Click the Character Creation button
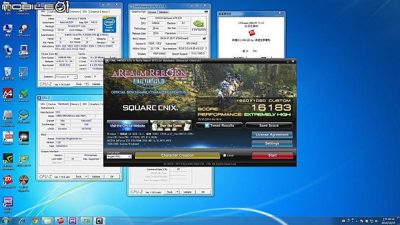400x225 pixels. (177, 155)
